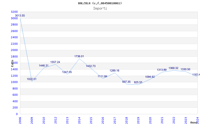Click y-axis value 800
This screenshot has width=200, height=125.
pos(15,89)
